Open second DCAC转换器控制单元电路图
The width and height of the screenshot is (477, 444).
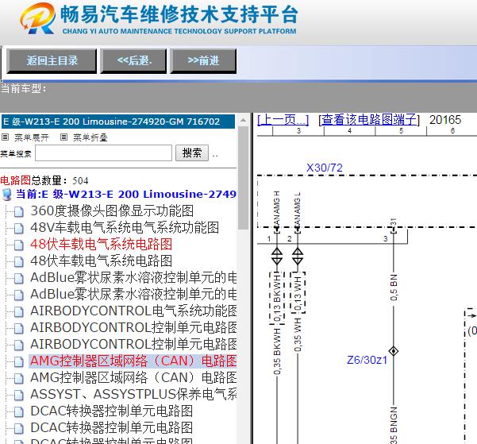[112, 427]
